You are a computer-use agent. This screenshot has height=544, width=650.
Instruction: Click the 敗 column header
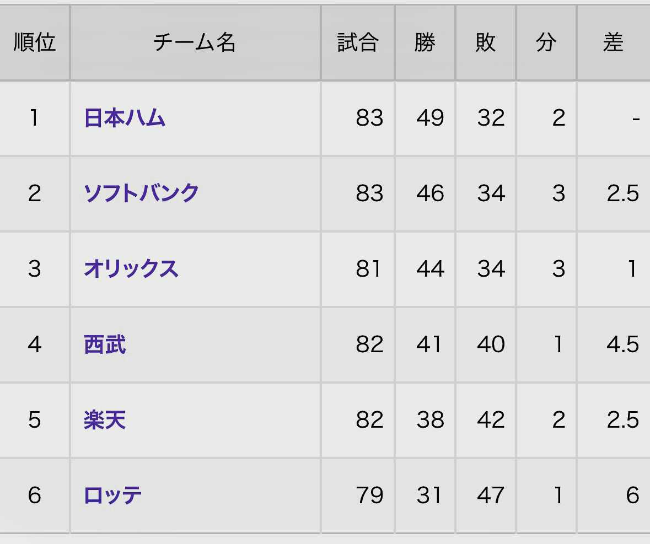485,42
